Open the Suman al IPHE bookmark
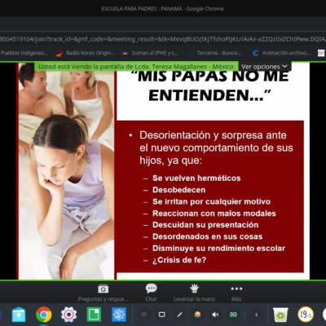Image resolution: width=326 pixels, height=326 pixels. tap(150, 53)
